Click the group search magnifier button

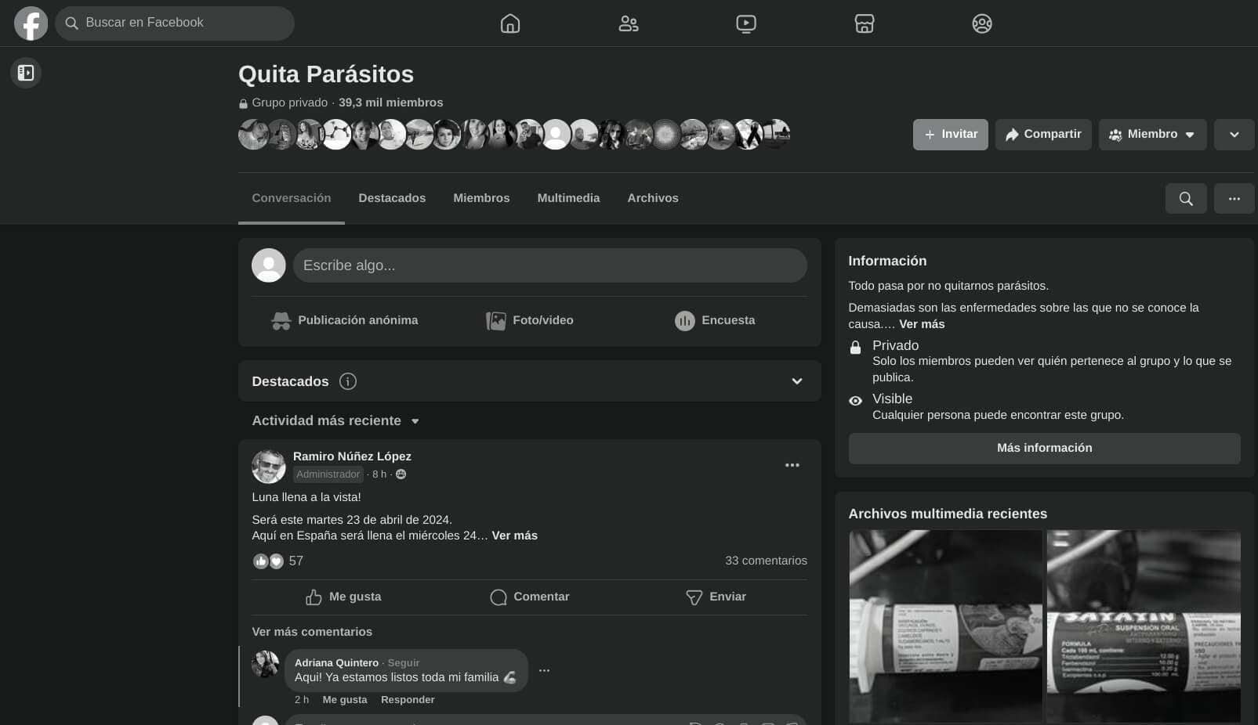[x=1186, y=199]
